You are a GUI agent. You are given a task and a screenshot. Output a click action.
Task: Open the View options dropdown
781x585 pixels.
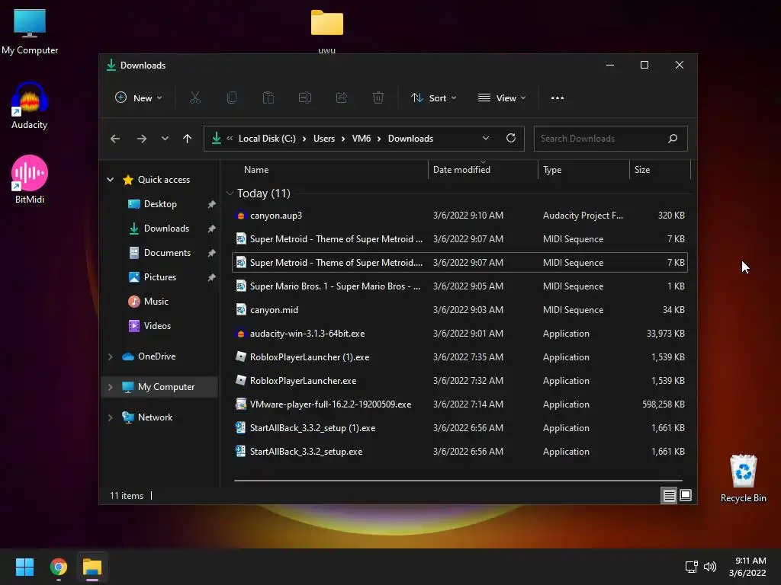tap(502, 98)
